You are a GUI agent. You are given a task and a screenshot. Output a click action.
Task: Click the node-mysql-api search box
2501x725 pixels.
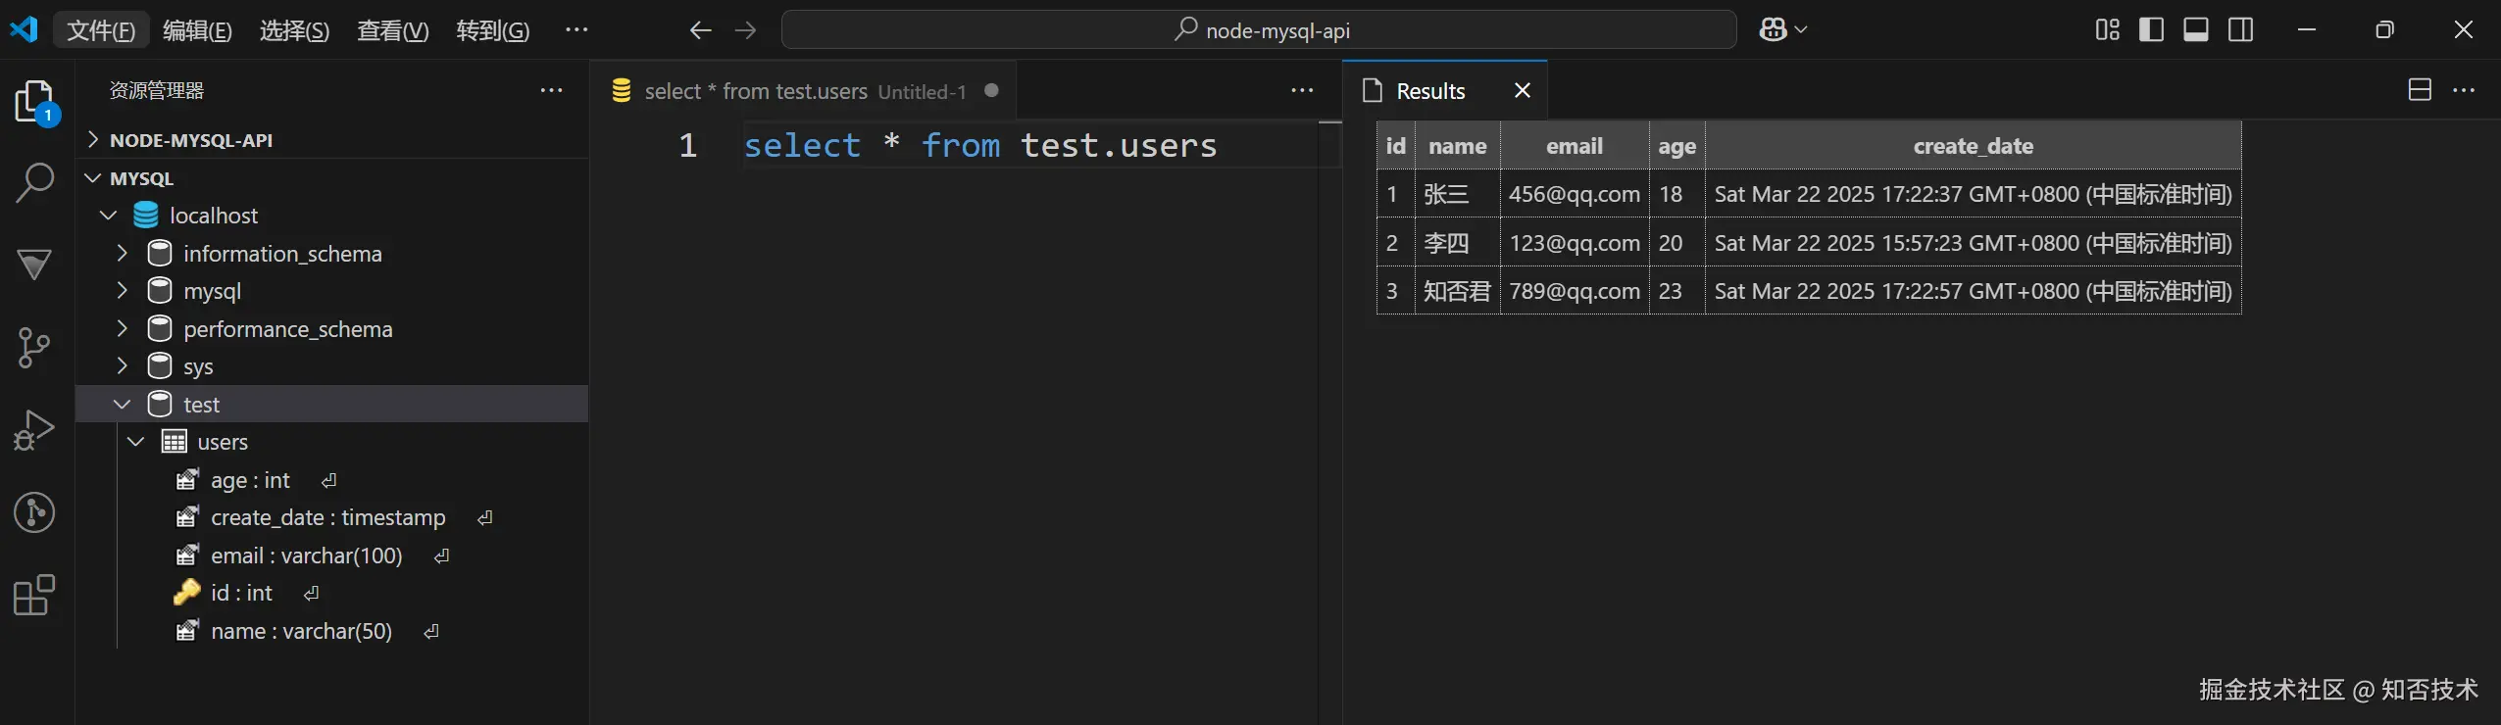pos(1259,30)
